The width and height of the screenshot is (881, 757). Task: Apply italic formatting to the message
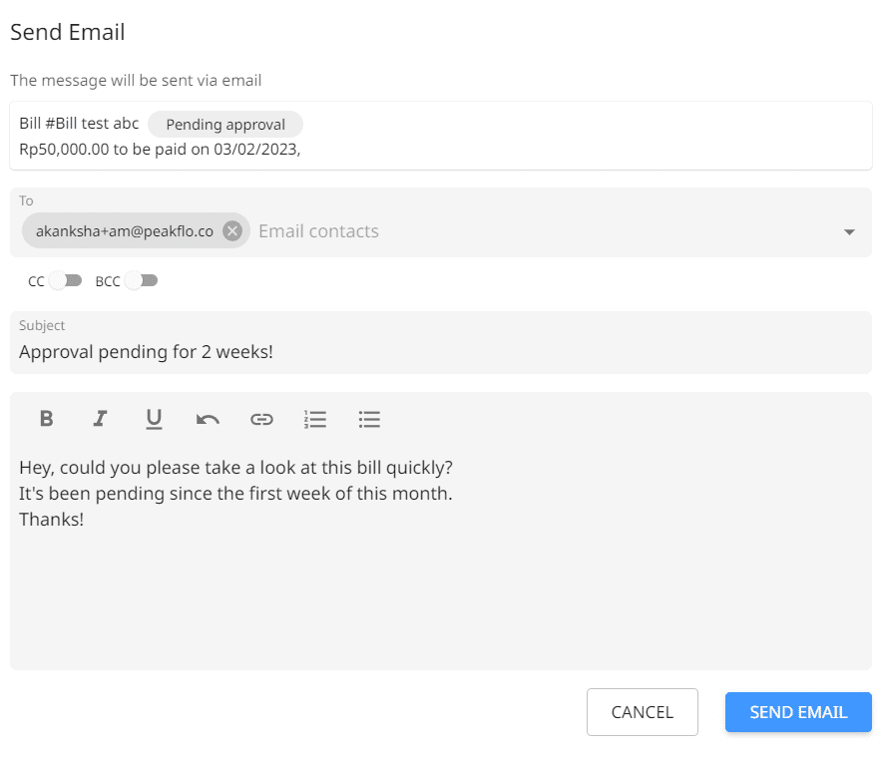coord(100,418)
